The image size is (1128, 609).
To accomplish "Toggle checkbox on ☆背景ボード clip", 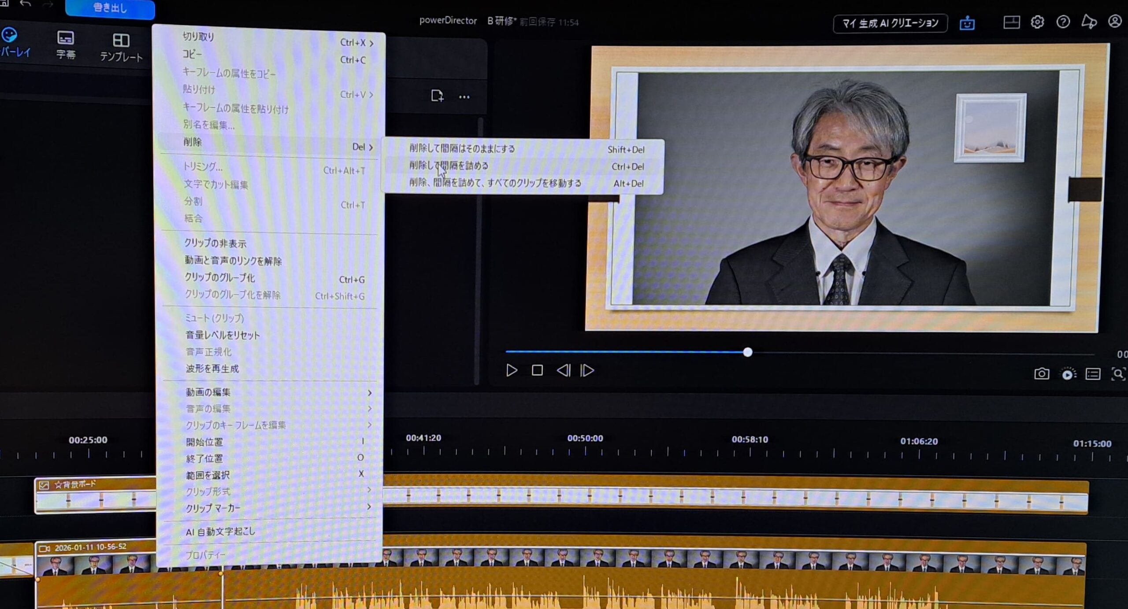I will pyautogui.click(x=44, y=485).
